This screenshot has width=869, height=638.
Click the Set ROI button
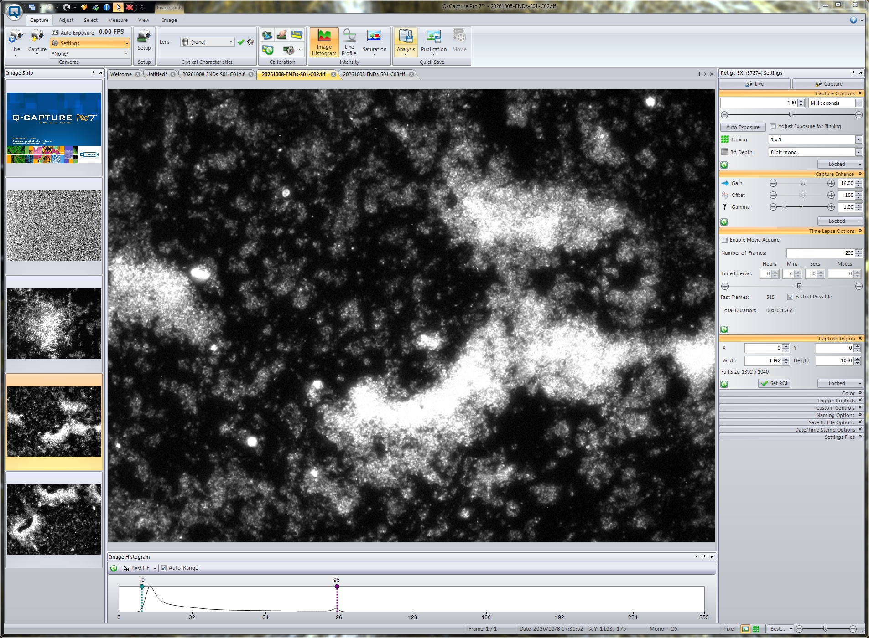click(774, 384)
